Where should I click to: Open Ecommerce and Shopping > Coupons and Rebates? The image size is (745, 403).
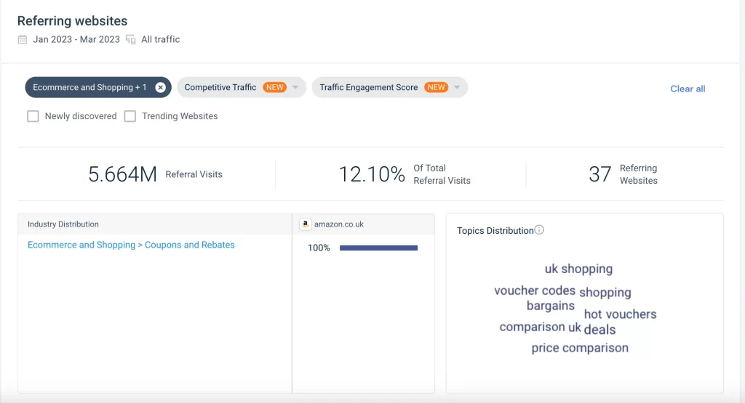131,245
